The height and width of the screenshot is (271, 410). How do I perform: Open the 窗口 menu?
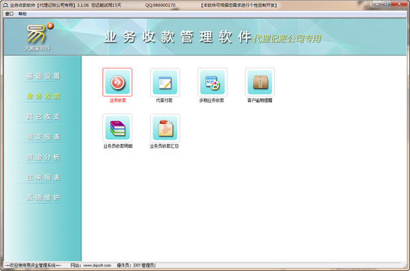(x=9, y=14)
